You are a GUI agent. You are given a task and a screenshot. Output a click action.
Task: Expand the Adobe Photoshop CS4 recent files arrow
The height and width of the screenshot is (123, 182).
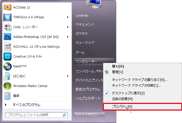pos(68,37)
